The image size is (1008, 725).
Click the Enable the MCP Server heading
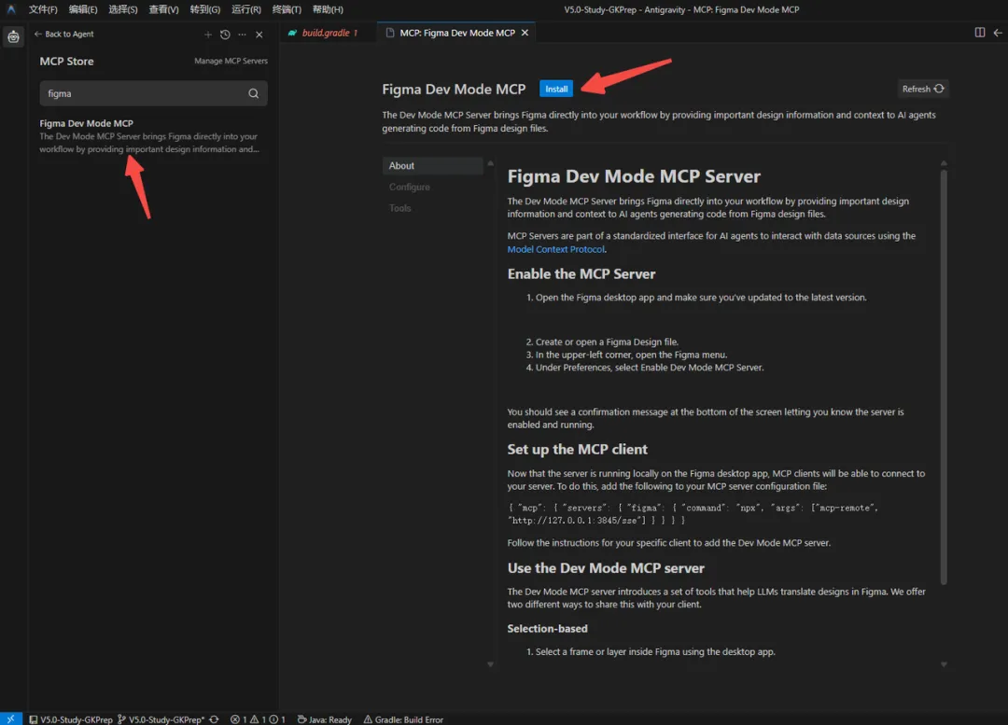pyautogui.click(x=581, y=273)
